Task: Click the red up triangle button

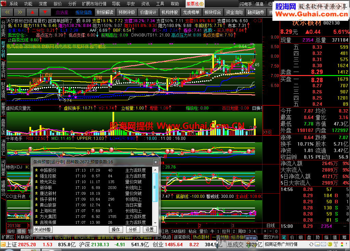Action: pyautogui.click(x=32, y=12)
